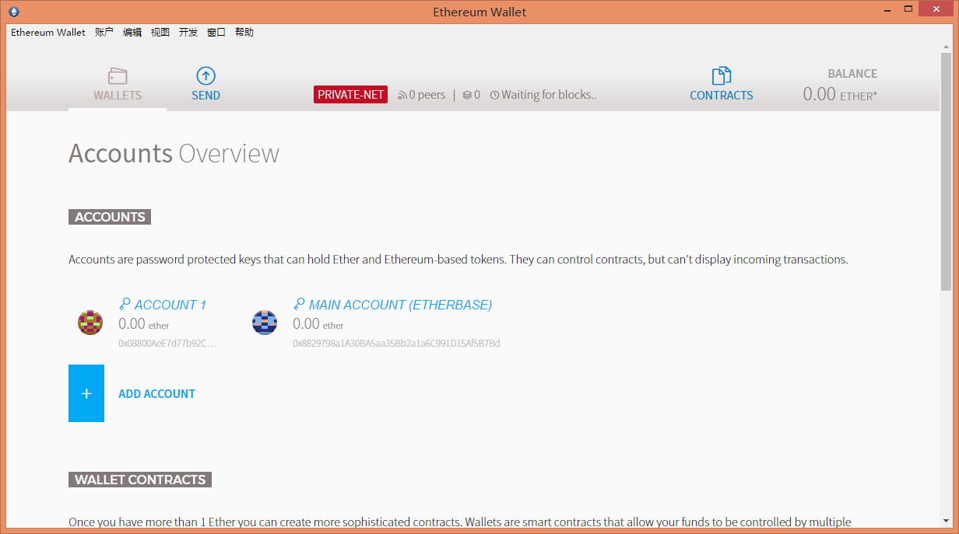Go to the CONTRACTS tab label
959x534 pixels.
[x=722, y=96]
